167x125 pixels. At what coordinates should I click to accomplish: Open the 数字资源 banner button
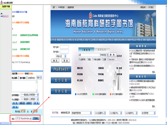point(61,80)
